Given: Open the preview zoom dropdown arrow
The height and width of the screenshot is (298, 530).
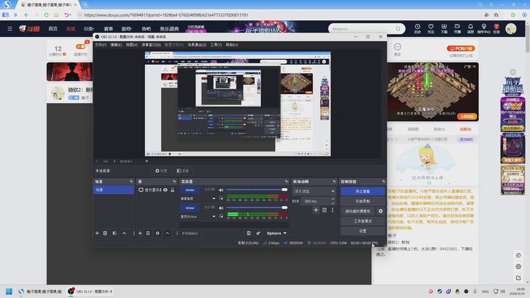Looking at the screenshot, I should 146,161.
